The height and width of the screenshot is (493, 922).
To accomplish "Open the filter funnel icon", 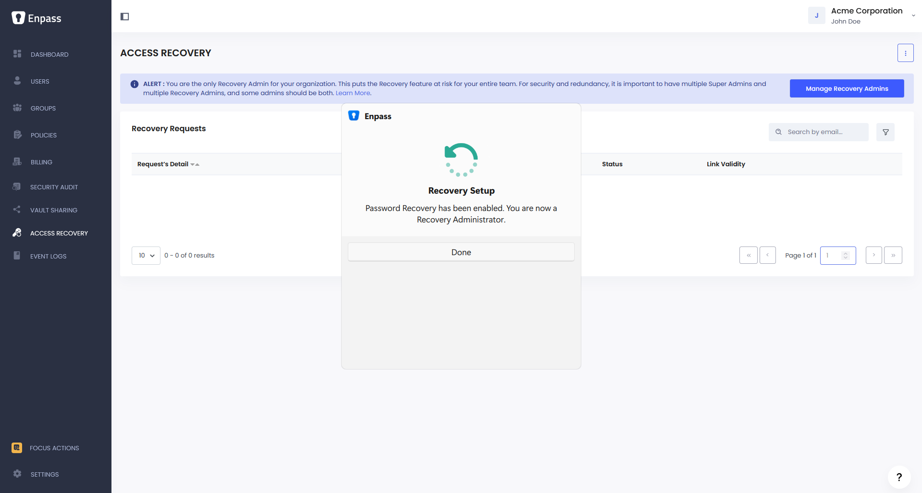I will [885, 132].
